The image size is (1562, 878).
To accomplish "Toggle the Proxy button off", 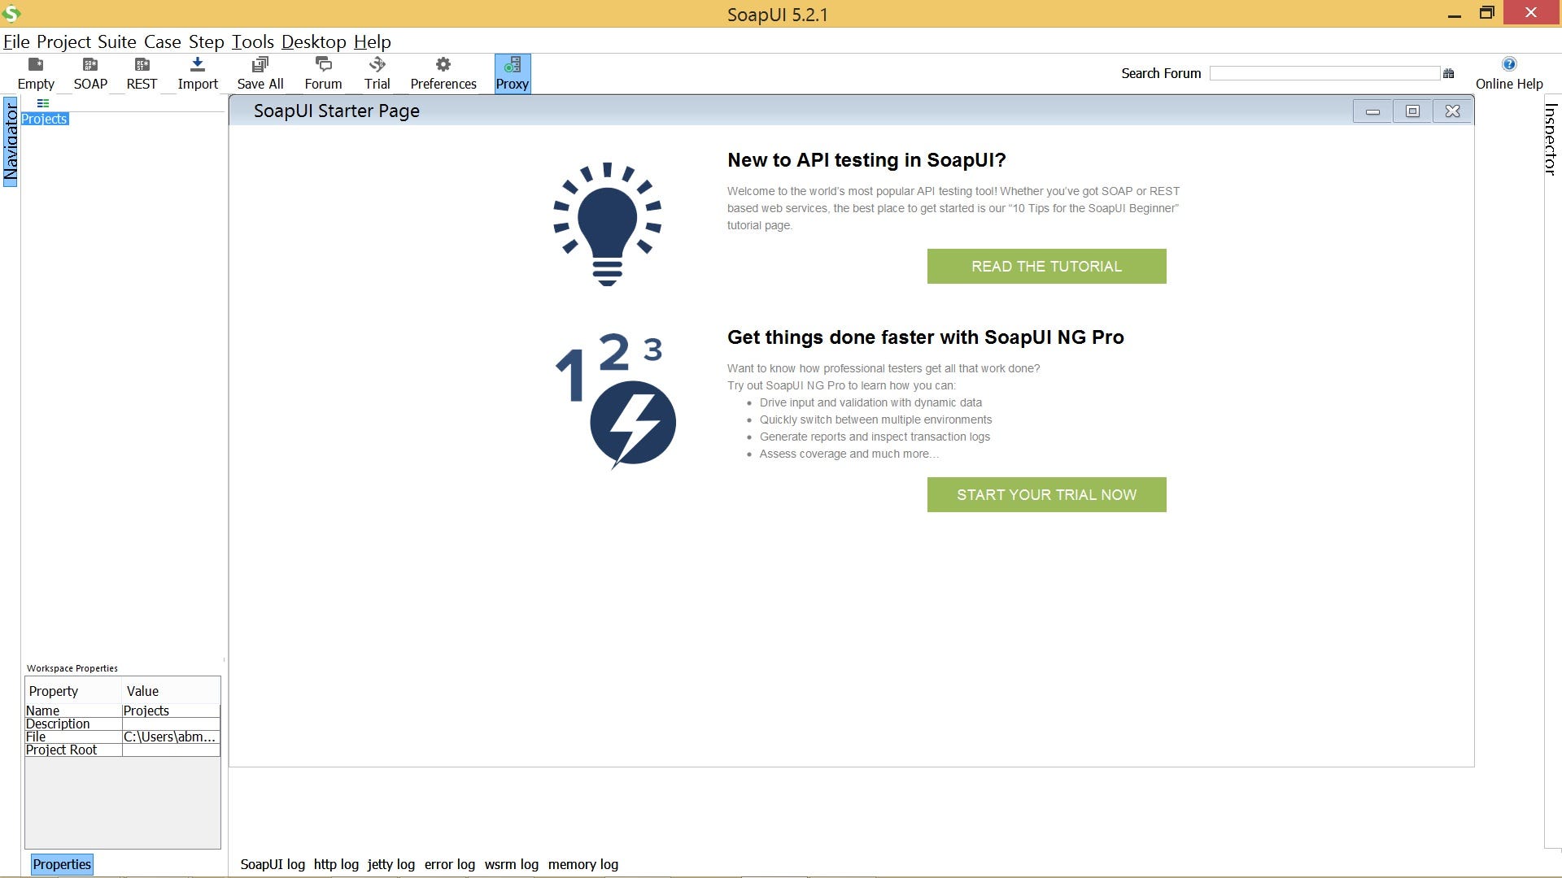I will [x=513, y=73].
